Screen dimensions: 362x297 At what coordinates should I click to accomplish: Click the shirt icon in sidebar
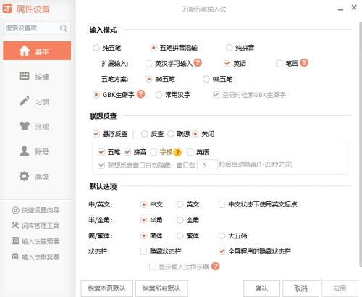(25, 126)
